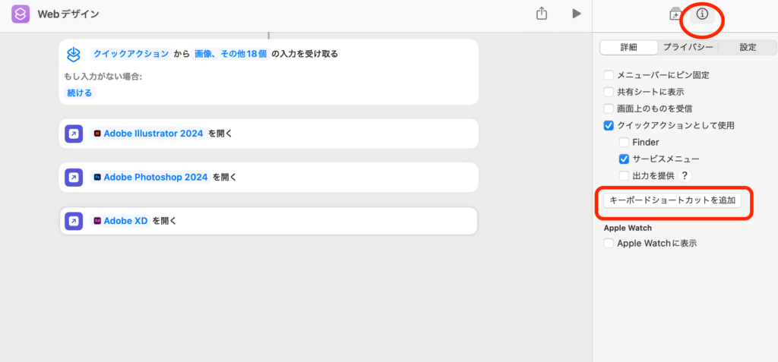Choose a different app than Adobe XD

click(x=120, y=222)
